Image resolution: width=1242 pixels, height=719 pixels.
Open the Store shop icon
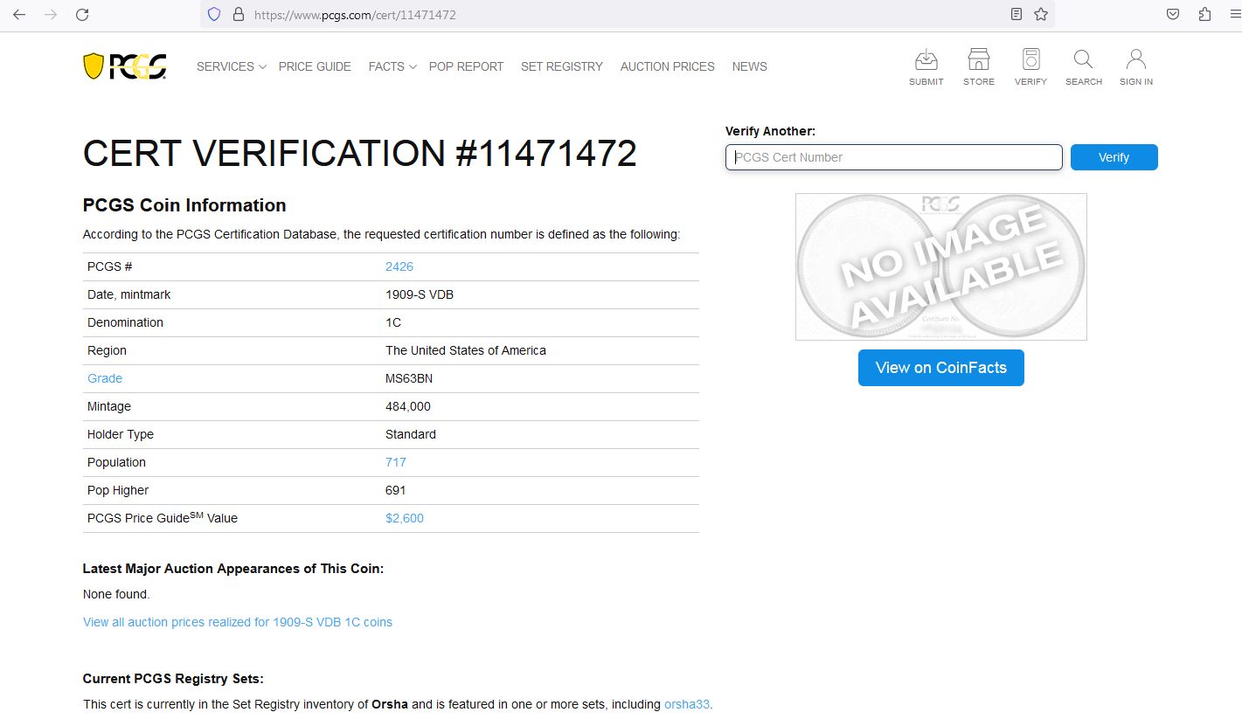pos(978,67)
